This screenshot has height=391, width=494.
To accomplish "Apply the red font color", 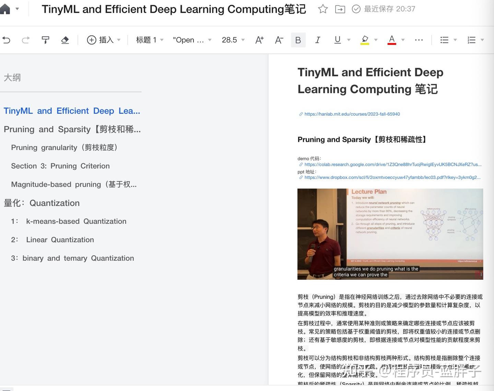I will (392, 40).
